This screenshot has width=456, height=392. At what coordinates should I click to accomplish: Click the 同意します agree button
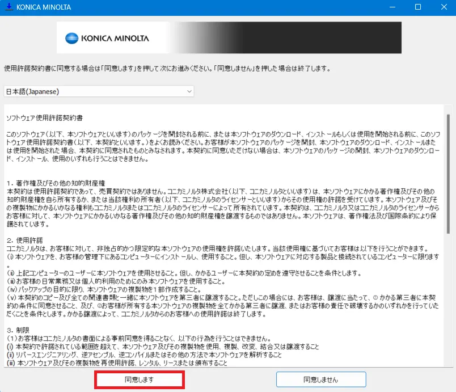click(139, 380)
